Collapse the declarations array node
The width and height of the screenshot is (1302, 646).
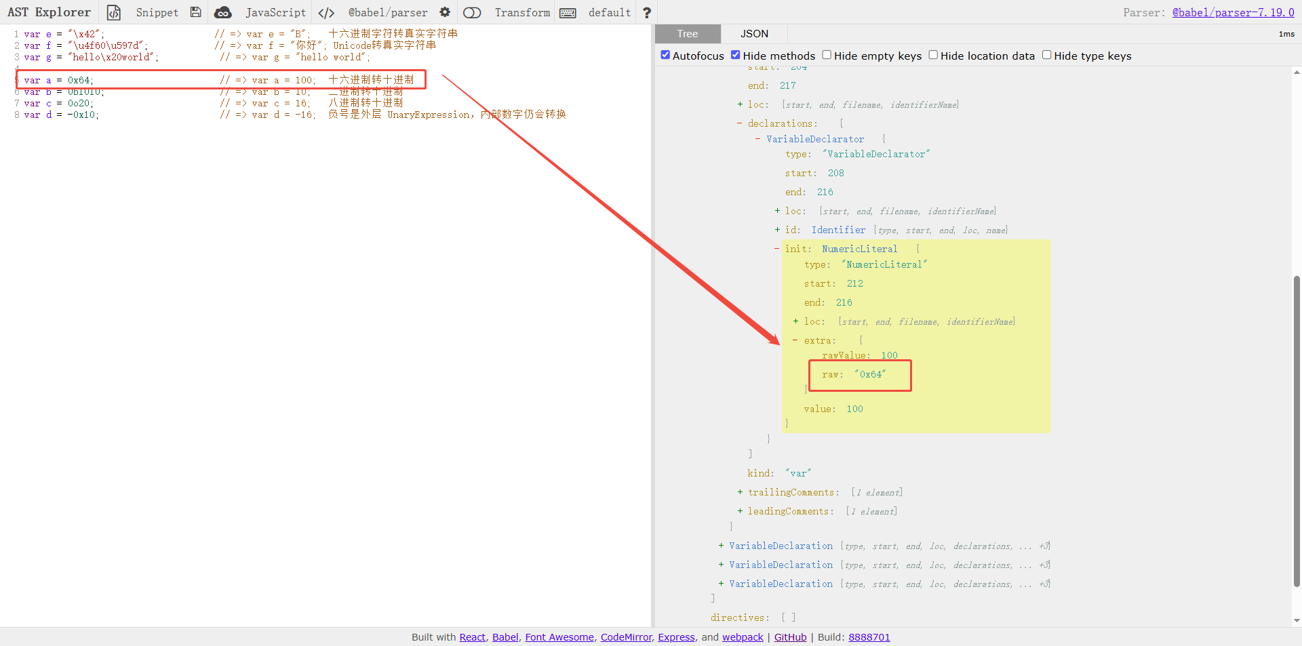pos(739,123)
